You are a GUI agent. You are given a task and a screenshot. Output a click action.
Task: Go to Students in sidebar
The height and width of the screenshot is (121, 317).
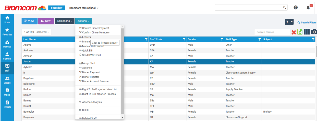coord(7,56)
